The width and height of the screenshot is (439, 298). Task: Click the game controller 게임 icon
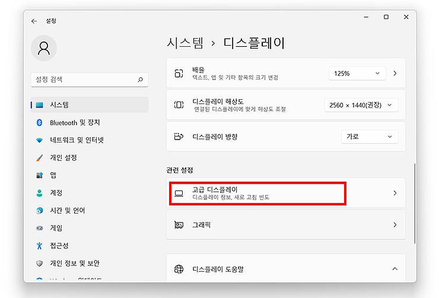pyautogui.click(x=40, y=229)
